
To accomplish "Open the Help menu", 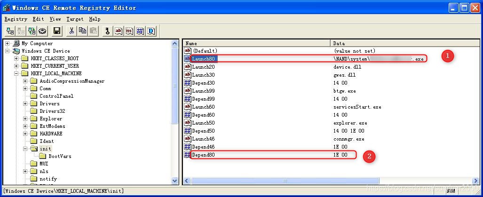I will (95, 19).
